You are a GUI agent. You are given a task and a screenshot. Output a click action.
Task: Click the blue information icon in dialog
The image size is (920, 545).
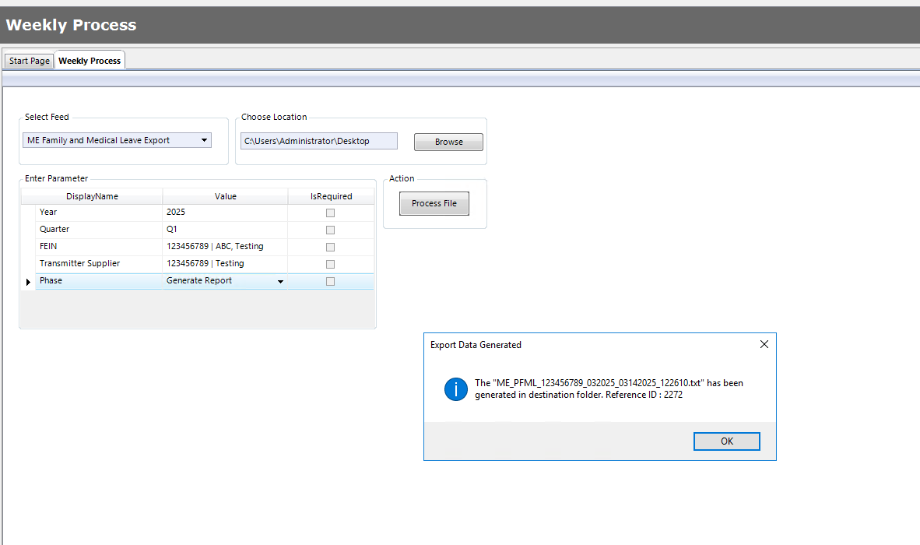click(x=456, y=389)
